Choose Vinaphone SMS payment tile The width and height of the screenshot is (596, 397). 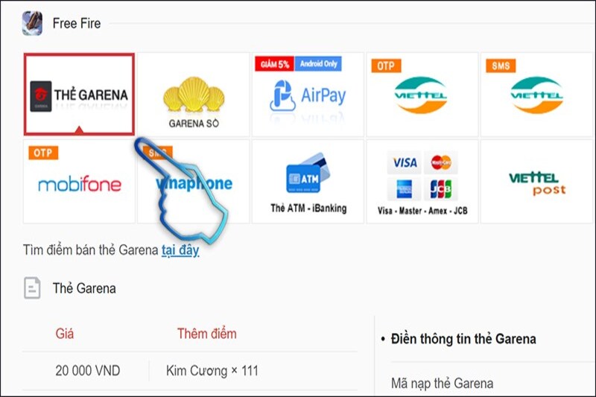coord(194,181)
